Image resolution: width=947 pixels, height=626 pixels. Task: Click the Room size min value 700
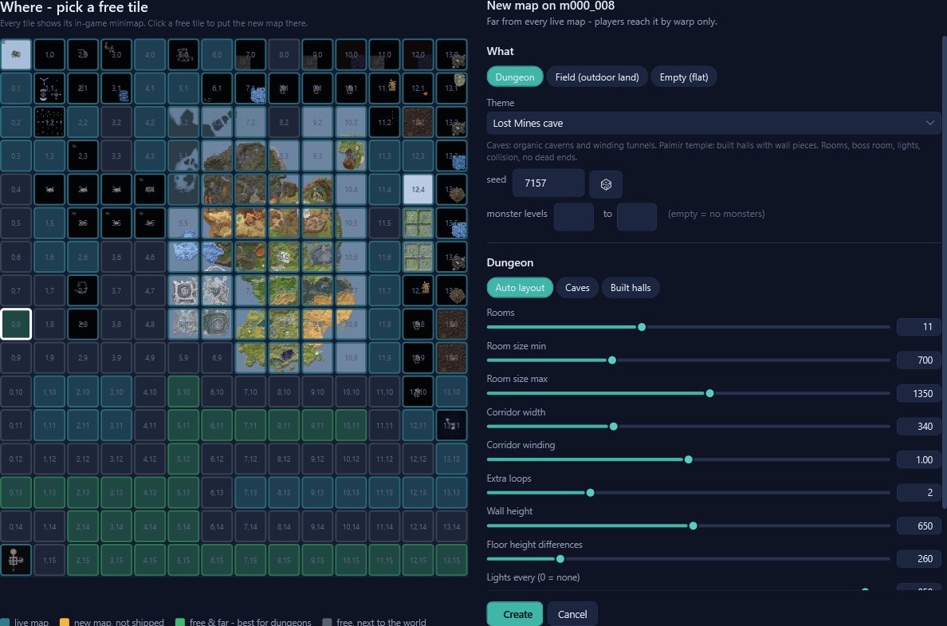click(x=918, y=360)
